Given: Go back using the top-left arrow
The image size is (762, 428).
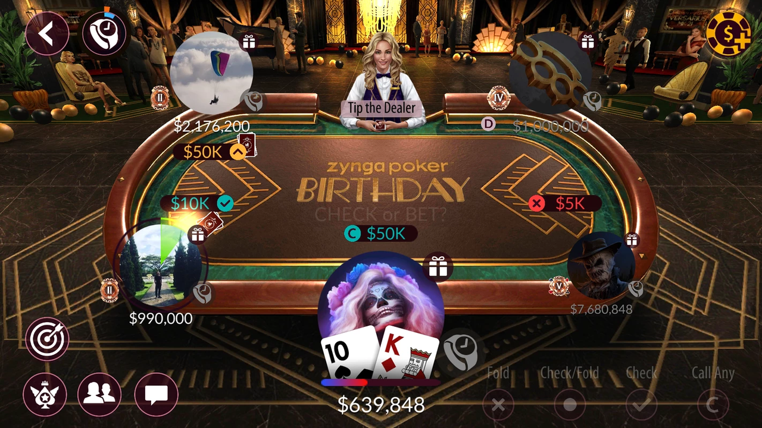Looking at the screenshot, I should (47, 33).
